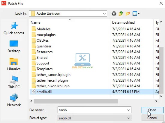Click the 'Modules' folder name
The width and height of the screenshot is (165, 123).
tap(43, 29)
